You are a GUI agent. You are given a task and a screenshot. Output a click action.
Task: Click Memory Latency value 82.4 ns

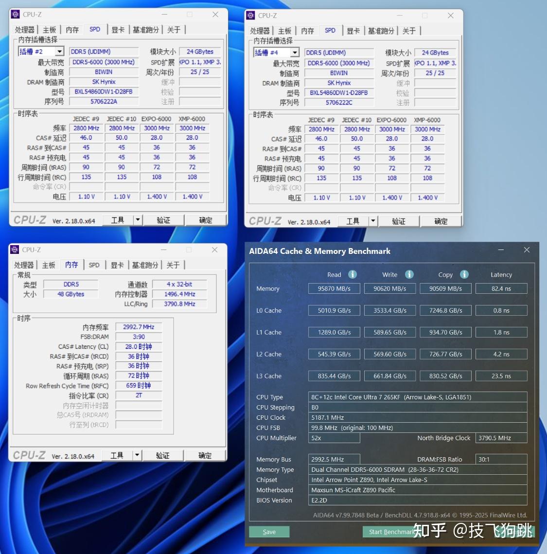point(501,288)
